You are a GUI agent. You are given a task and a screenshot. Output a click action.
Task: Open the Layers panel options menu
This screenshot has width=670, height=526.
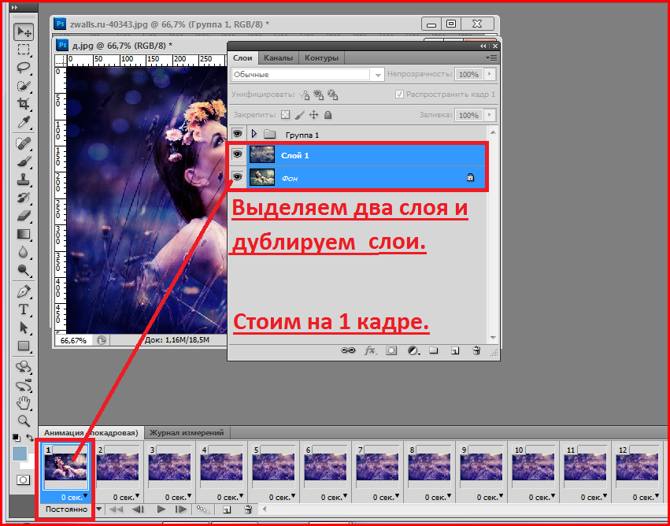click(491, 57)
